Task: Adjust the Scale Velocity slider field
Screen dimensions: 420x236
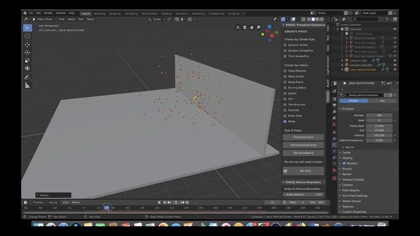Action: pos(303,195)
